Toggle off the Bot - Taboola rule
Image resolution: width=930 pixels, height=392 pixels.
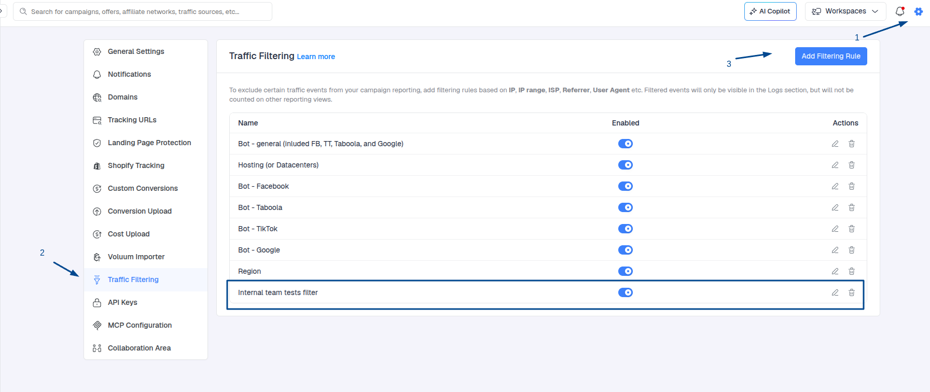(626, 207)
